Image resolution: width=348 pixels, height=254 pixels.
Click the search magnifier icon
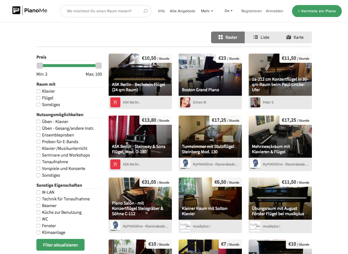click(145, 11)
